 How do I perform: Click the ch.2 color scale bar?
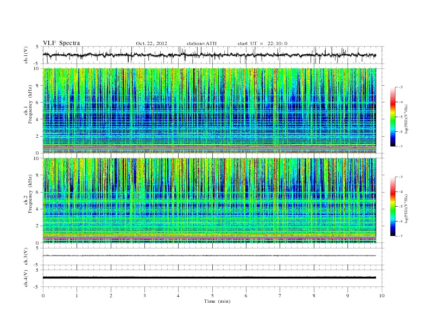click(x=393, y=206)
